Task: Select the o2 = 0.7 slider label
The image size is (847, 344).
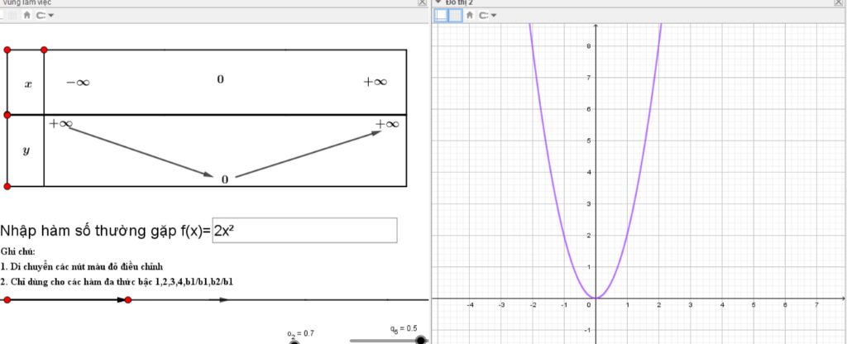Action: [300, 334]
